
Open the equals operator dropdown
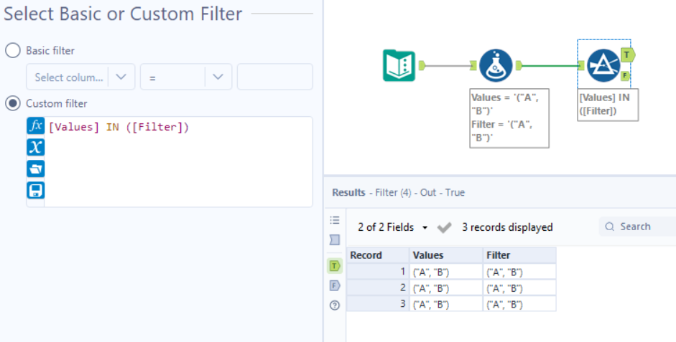click(186, 77)
